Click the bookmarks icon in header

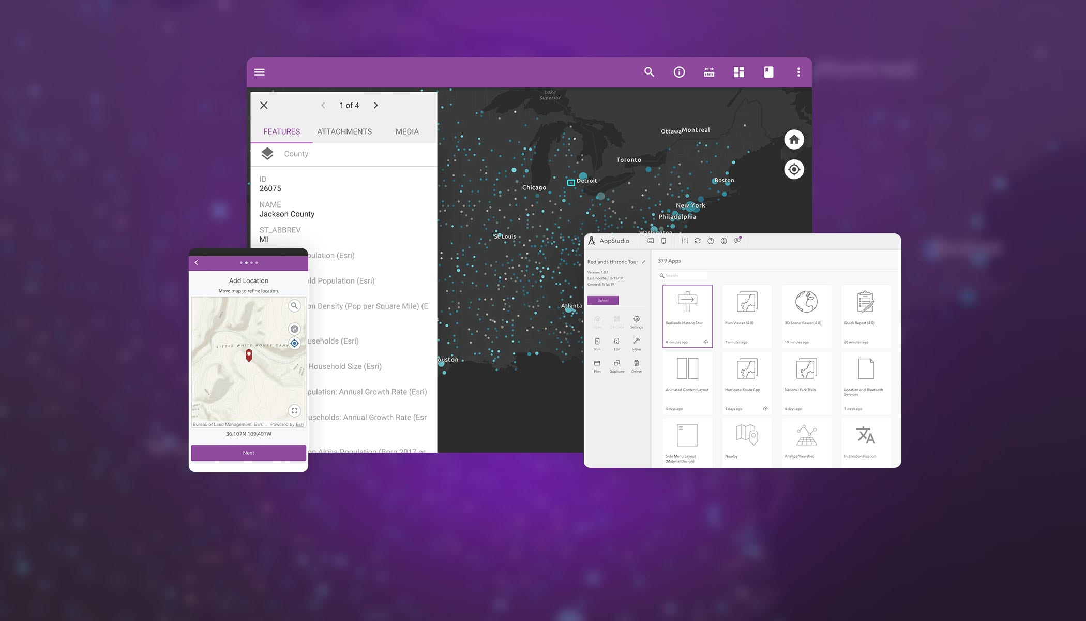[x=768, y=72]
